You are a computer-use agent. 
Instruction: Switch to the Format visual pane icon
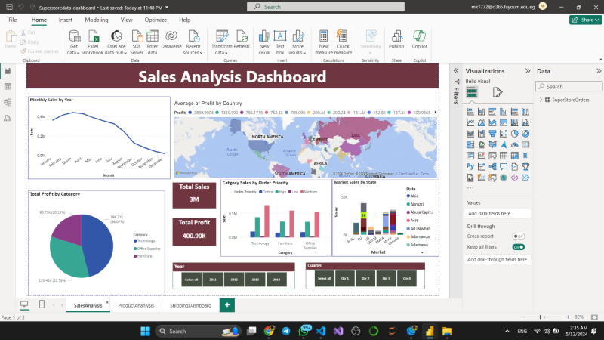(x=498, y=92)
